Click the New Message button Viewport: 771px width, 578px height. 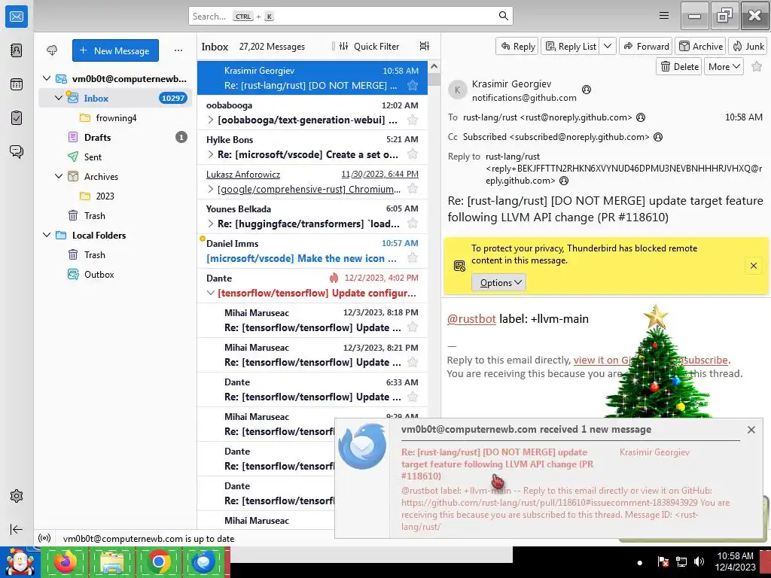point(115,50)
